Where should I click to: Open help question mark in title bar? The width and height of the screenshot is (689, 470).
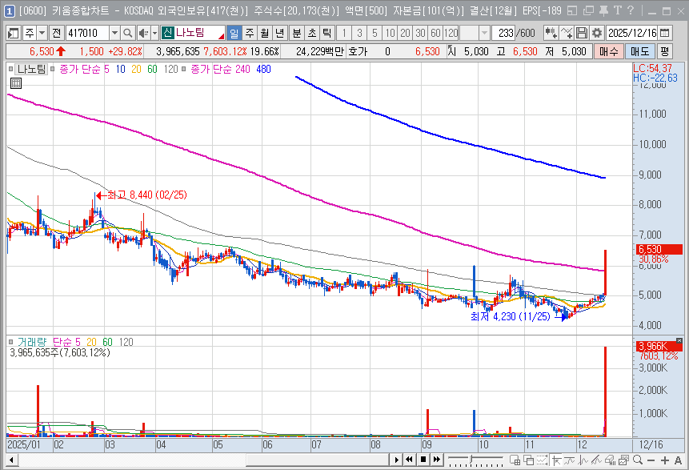click(631, 10)
